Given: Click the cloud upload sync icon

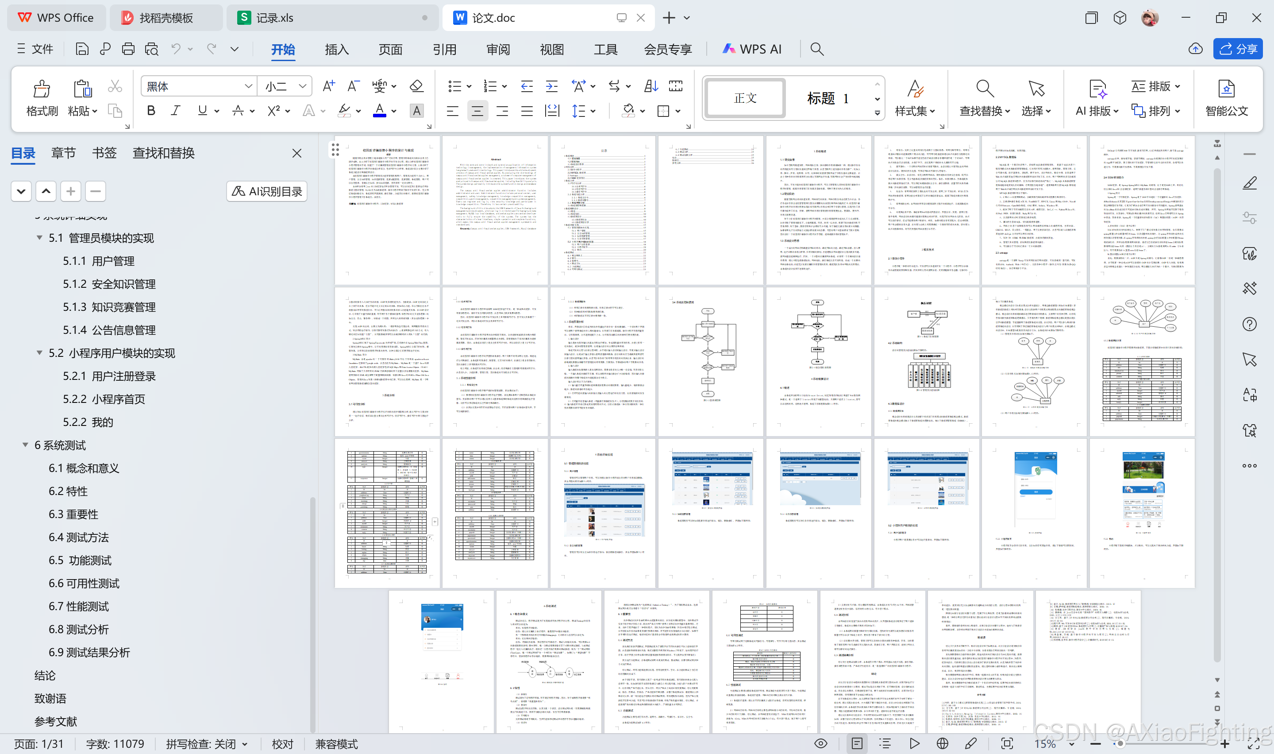Looking at the screenshot, I should (x=1195, y=49).
